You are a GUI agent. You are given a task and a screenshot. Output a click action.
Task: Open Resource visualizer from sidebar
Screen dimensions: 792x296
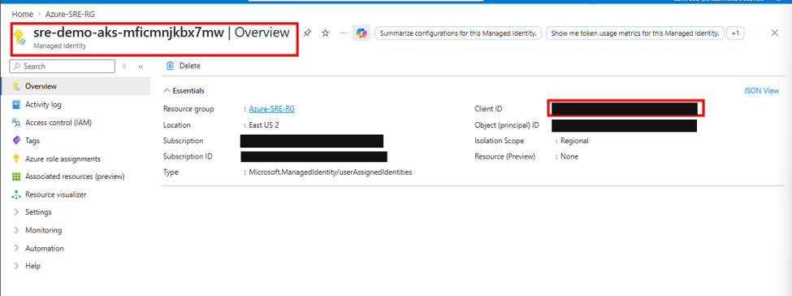click(55, 195)
